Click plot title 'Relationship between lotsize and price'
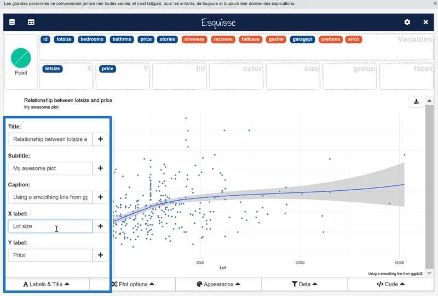 [68, 100]
